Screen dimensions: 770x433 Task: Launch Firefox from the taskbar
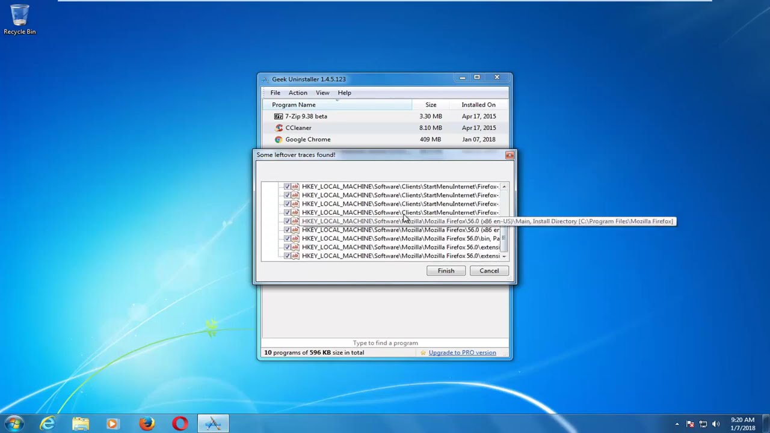(x=147, y=423)
